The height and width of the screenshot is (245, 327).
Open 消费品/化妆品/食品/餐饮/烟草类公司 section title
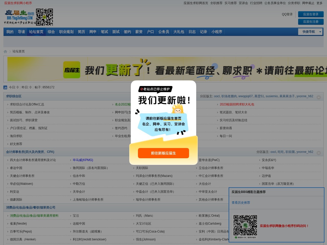click(x=31, y=207)
